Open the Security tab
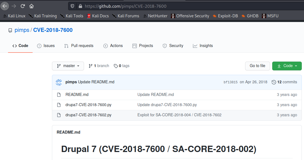The image size is (304, 160). (x=173, y=46)
